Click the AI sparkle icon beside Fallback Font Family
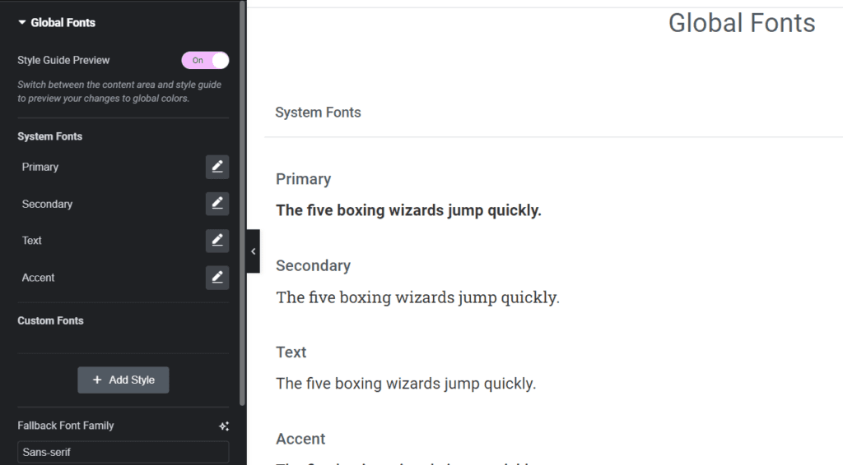Viewport: 843px width, 465px height. [x=224, y=426]
